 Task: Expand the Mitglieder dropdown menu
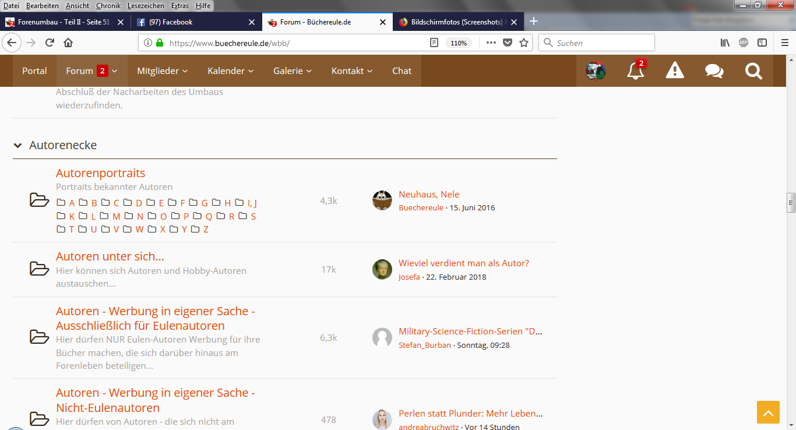(162, 71)
